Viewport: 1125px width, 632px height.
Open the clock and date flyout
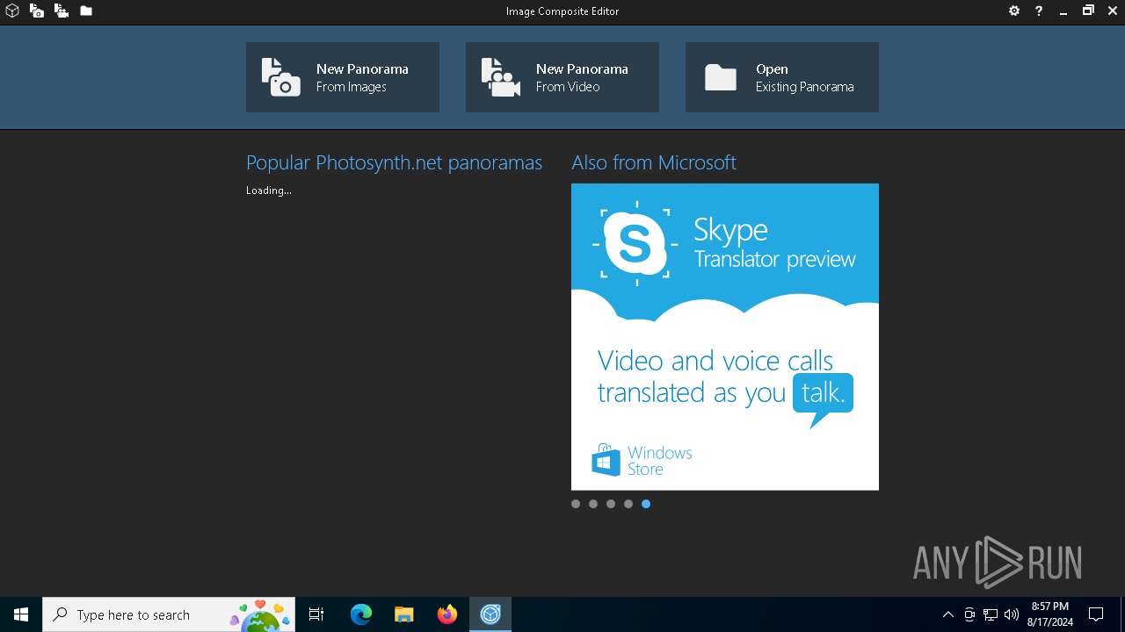(x=1050, y=614)
